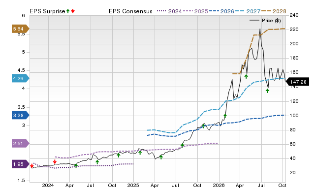This screenshot has height=188, width=315.
Task: Select the 2025 consensus legend entry
Action: (x=195, y=11)
